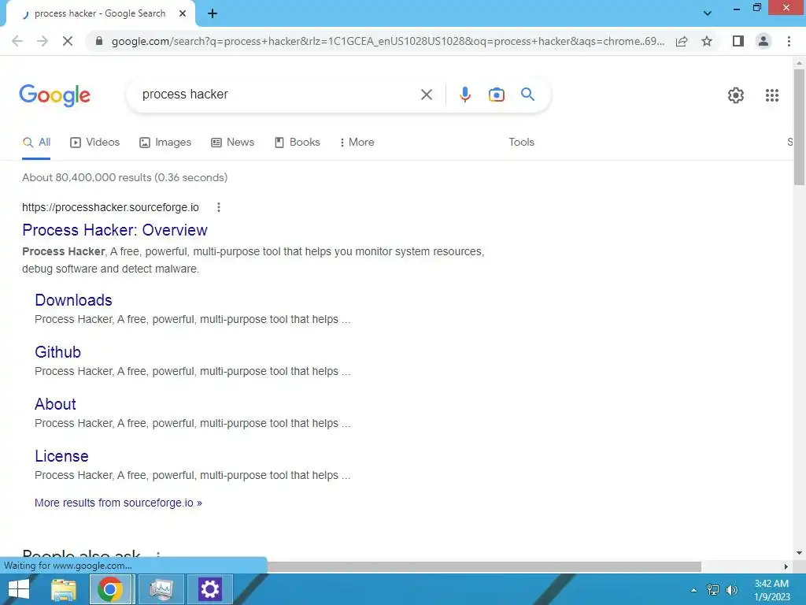Open the Windows Start menu
The height and width of the screenshot is (605, 806).
click(x=19, y=589)
